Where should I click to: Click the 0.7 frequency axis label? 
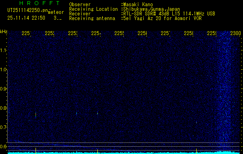tap(3, 127)
